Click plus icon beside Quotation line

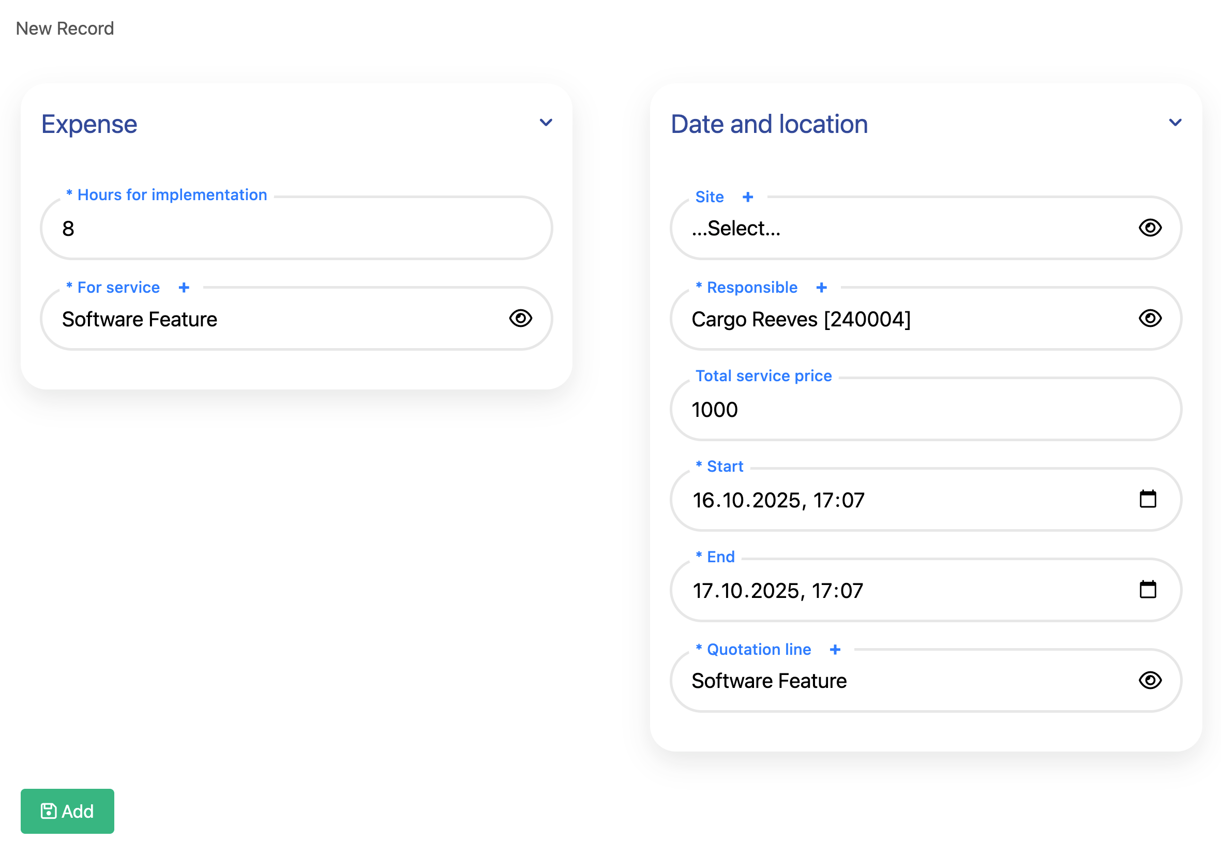coord(835,650)
